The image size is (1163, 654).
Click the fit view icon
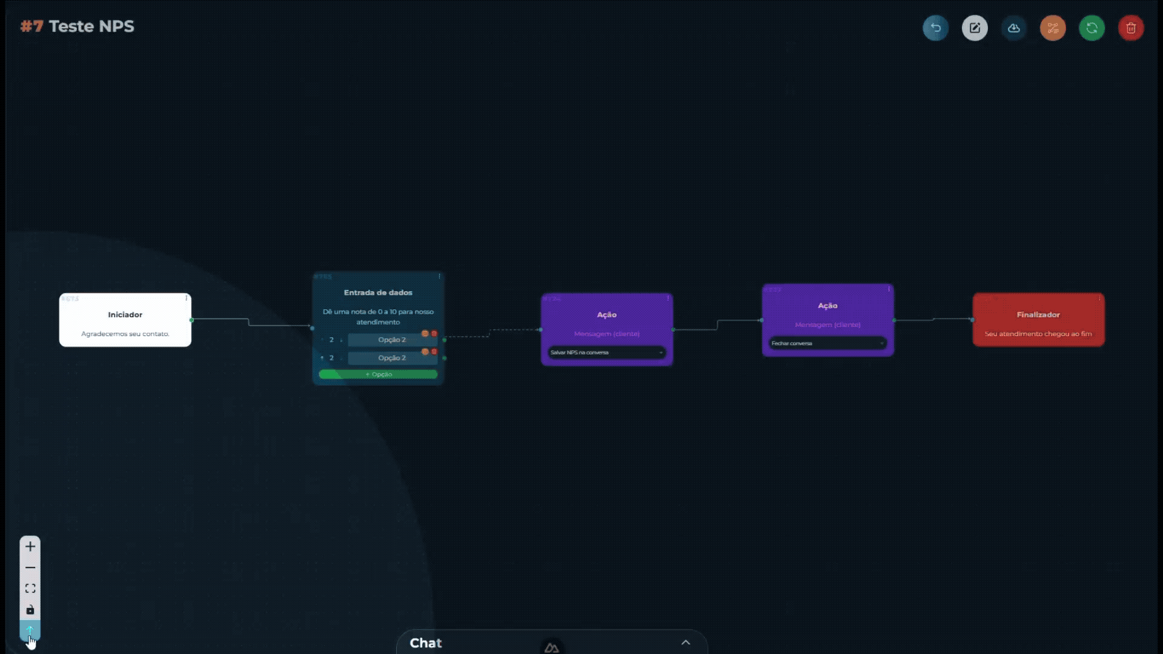(30, 589)
